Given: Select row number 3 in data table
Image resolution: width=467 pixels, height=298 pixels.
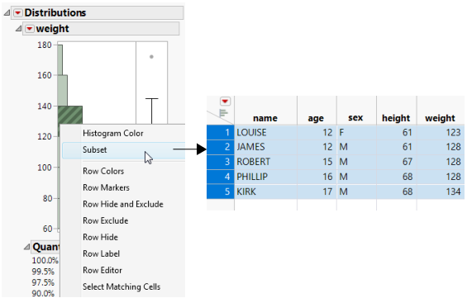Looking at the screenshot, I should coord(221,162).
